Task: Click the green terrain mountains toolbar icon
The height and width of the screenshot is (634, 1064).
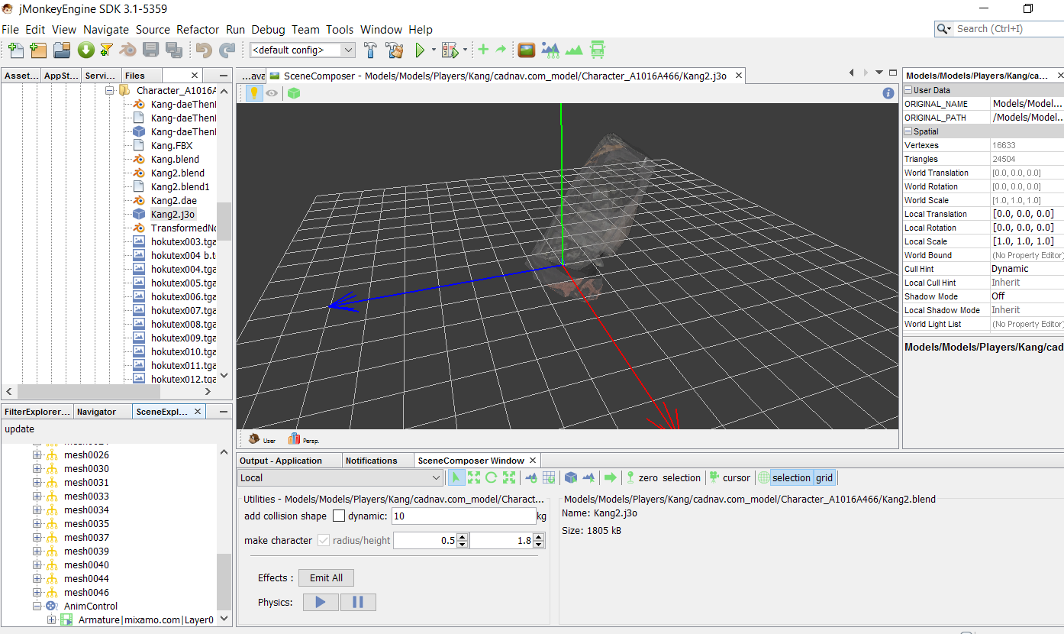Action: click(574, 50)
